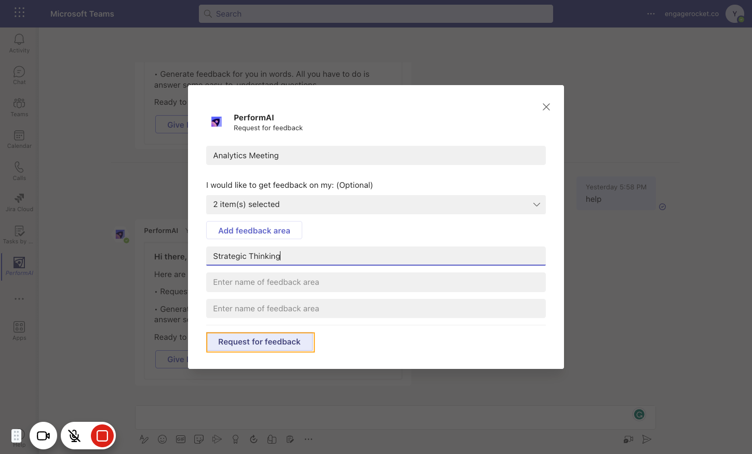This screenshot has height=454, width=752.
Task: Focus the Strategic Thinking feedback area field
Action: (376, 256)
